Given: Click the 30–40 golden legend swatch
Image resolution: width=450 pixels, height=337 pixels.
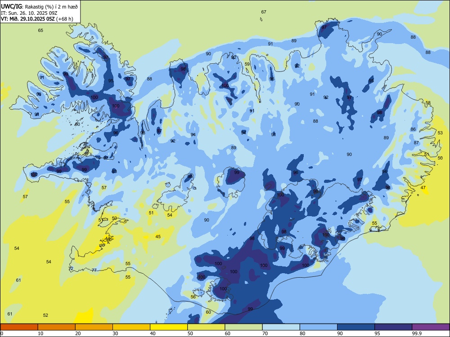Looking at the screenshot, I should [x=131, y=327].
